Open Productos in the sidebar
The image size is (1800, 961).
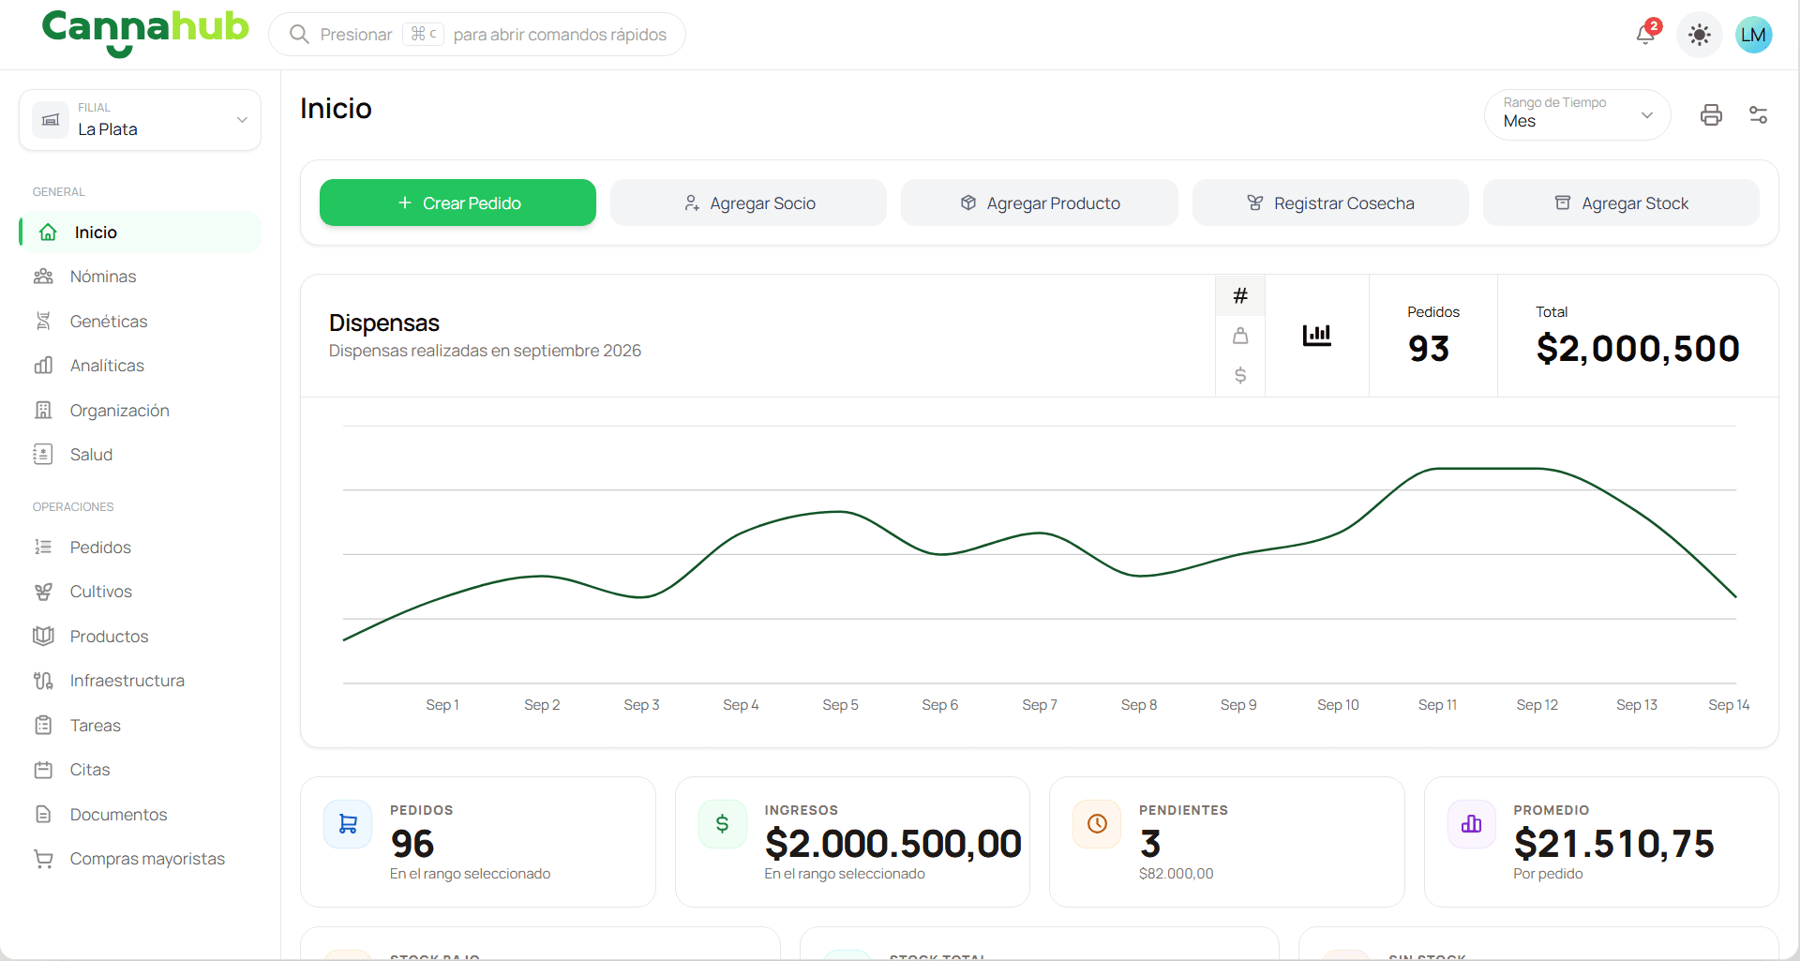pyautogui.click(x=140, y=637)
